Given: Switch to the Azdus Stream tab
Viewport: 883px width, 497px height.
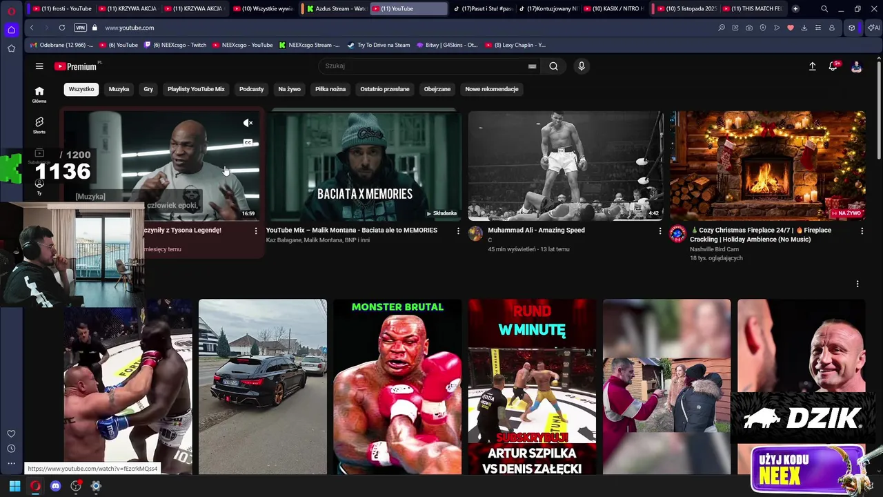Looking at the screenshot, I should tap(337, 9).
